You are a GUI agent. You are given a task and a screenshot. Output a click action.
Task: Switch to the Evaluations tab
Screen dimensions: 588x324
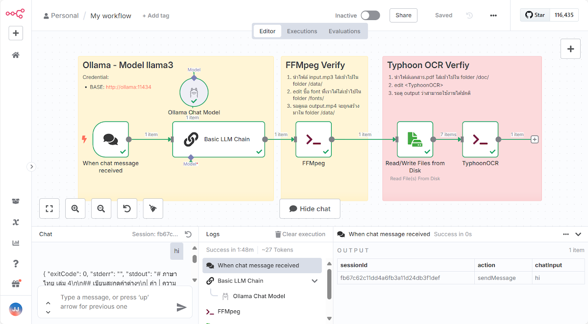click(x=344, y=31)
